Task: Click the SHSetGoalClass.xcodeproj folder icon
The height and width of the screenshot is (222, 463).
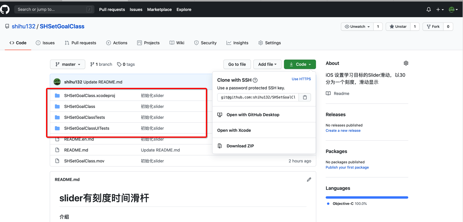Action: 57,96
